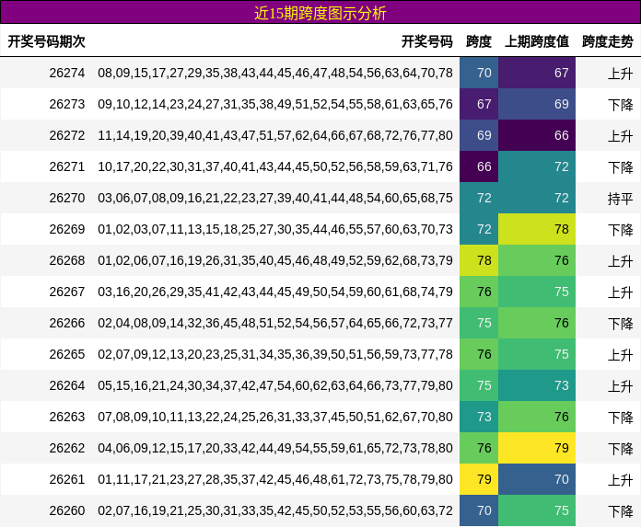Click the 跨度 column header
This screenshot has width=641, height=527.
(479, 41)
